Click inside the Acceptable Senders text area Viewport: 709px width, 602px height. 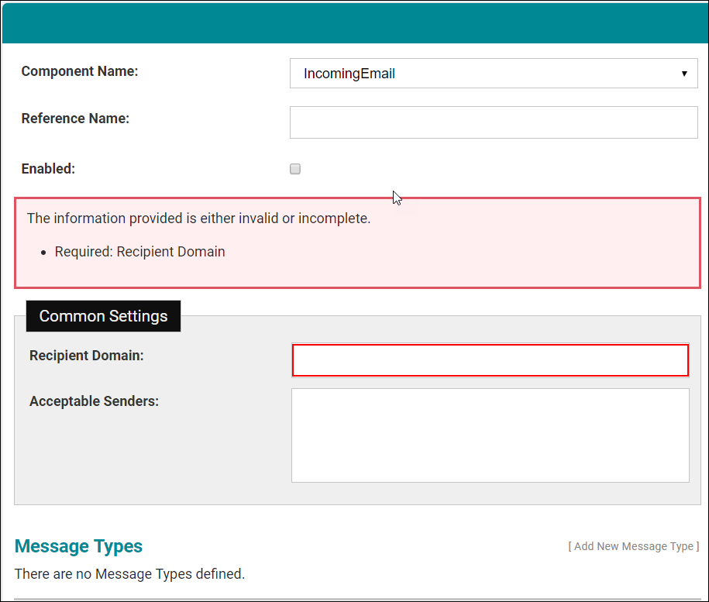click(490, 435)
